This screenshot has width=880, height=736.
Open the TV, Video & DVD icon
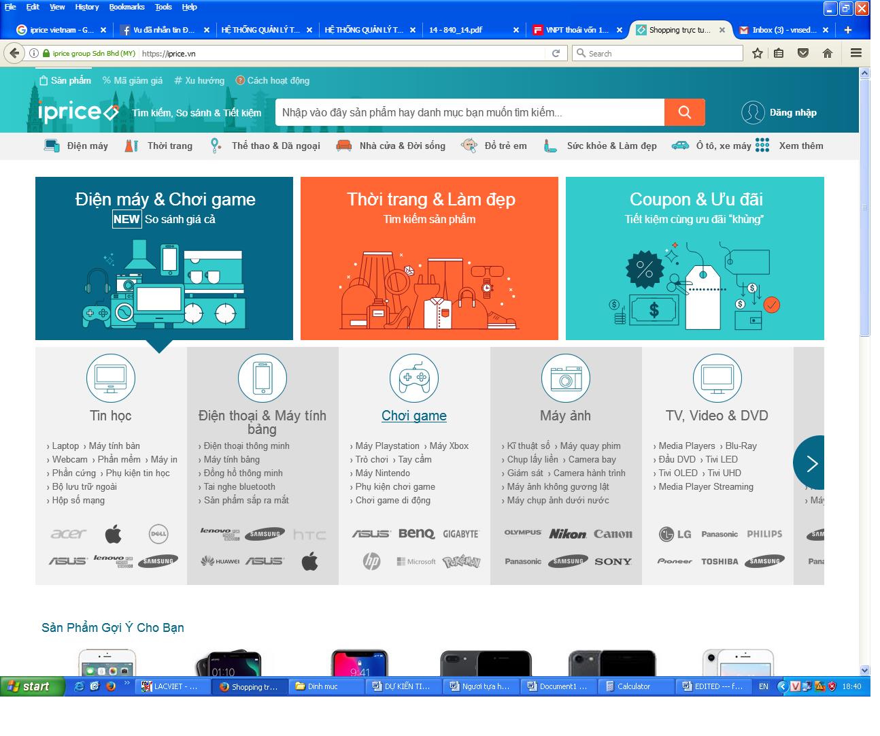tap(717, 378)
